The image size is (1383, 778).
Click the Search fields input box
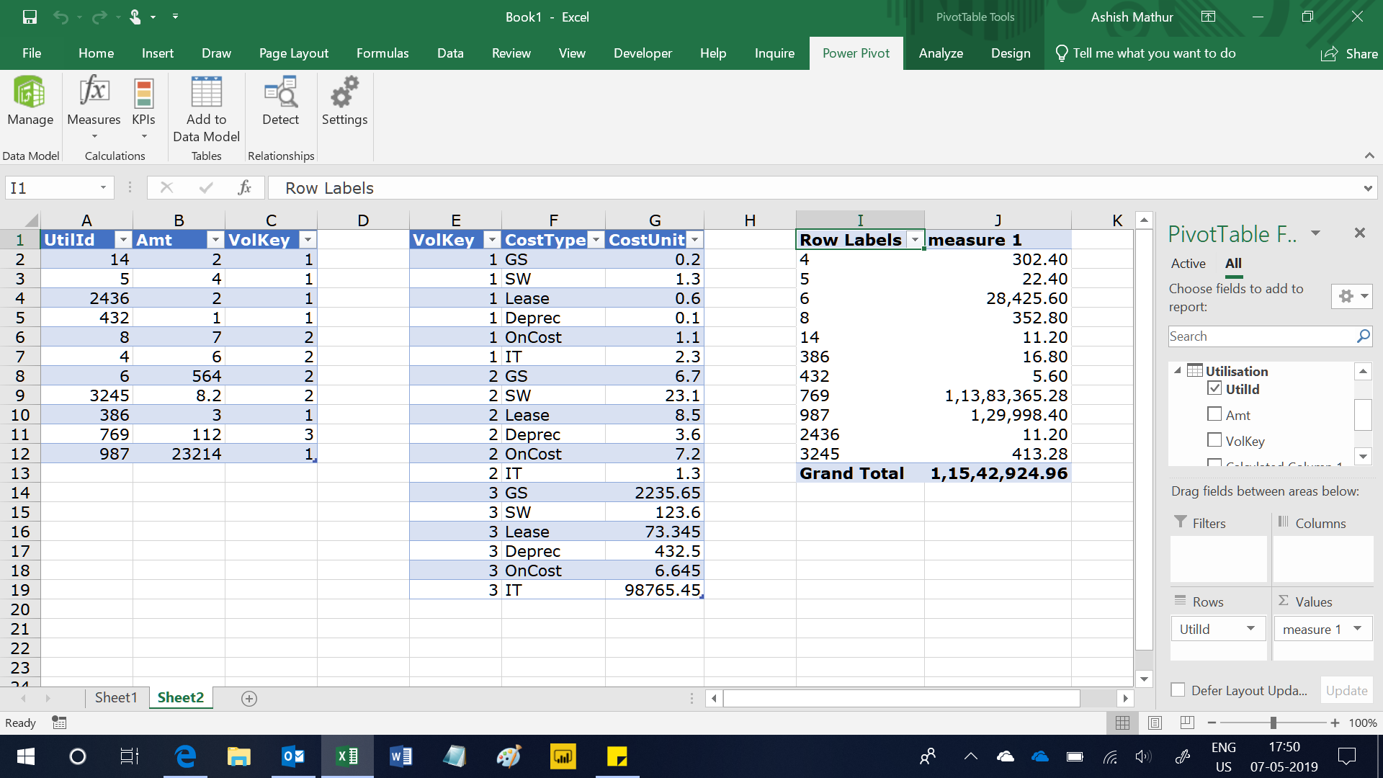click(1261, 336)
